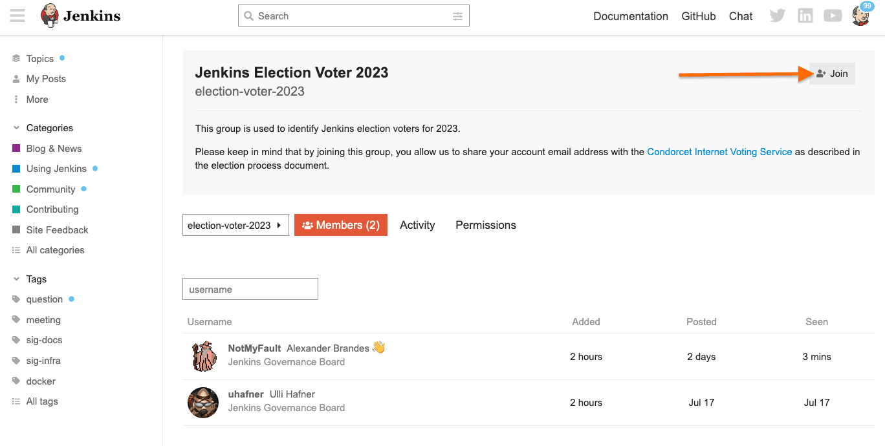Open My Posts from the sidebar

(46, 78)
